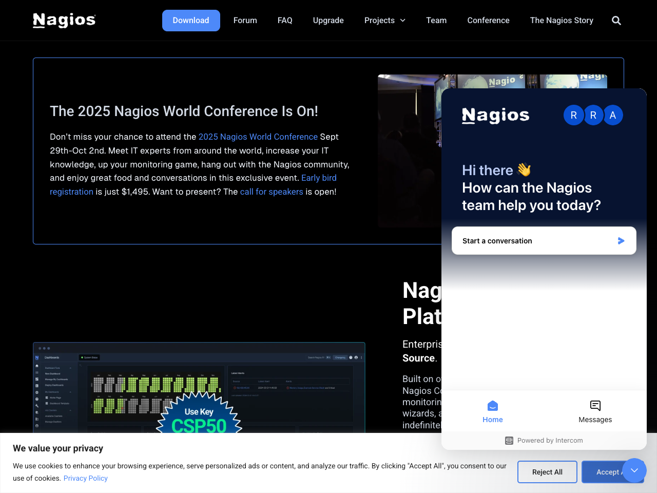This screenshot has height=493, width=657.
Task: Expand the Projects dropdown menu
Action: (385, 21)
